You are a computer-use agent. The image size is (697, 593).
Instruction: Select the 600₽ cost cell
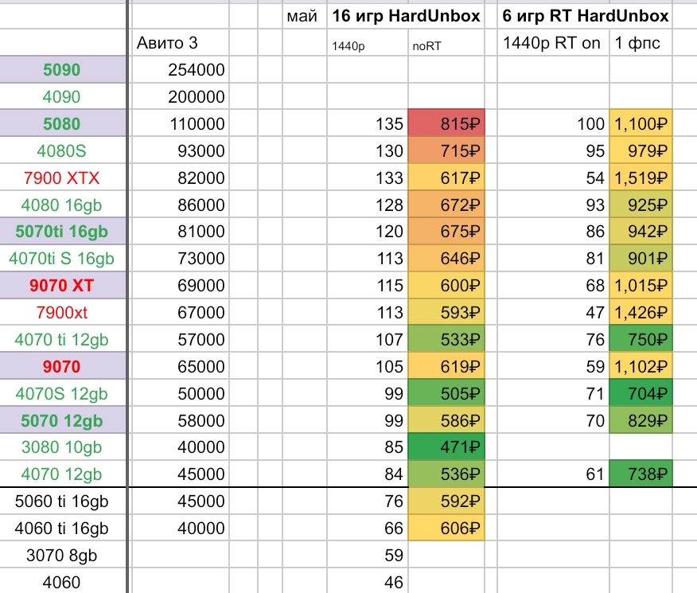click(446, 286)
